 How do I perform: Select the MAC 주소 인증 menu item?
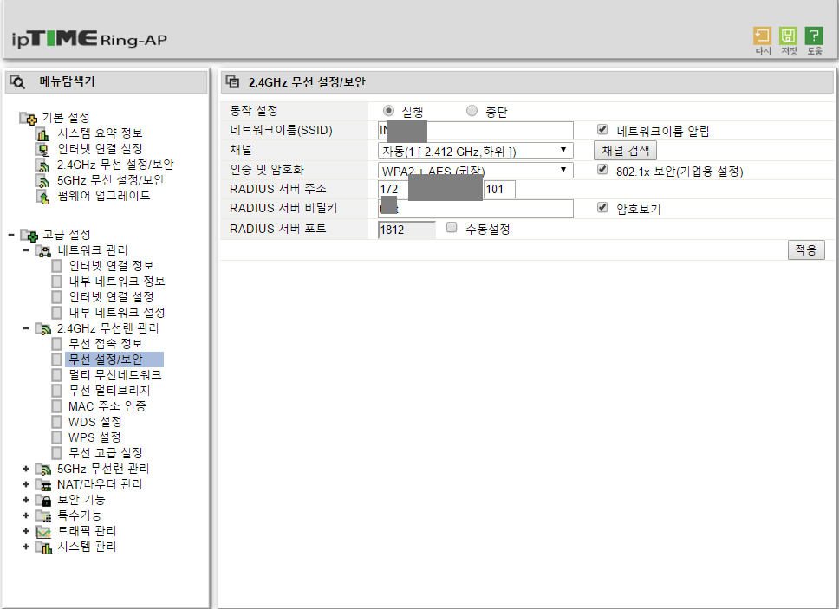(x=107, y=406)
